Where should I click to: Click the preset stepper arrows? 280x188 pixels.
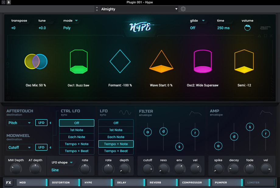pyautogui.click(x=97, y=9)
